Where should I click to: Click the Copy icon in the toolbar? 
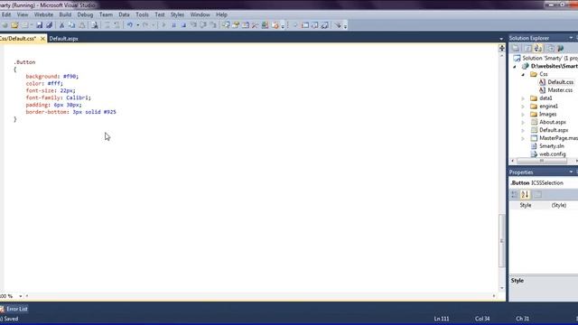[x=71, y=25]
